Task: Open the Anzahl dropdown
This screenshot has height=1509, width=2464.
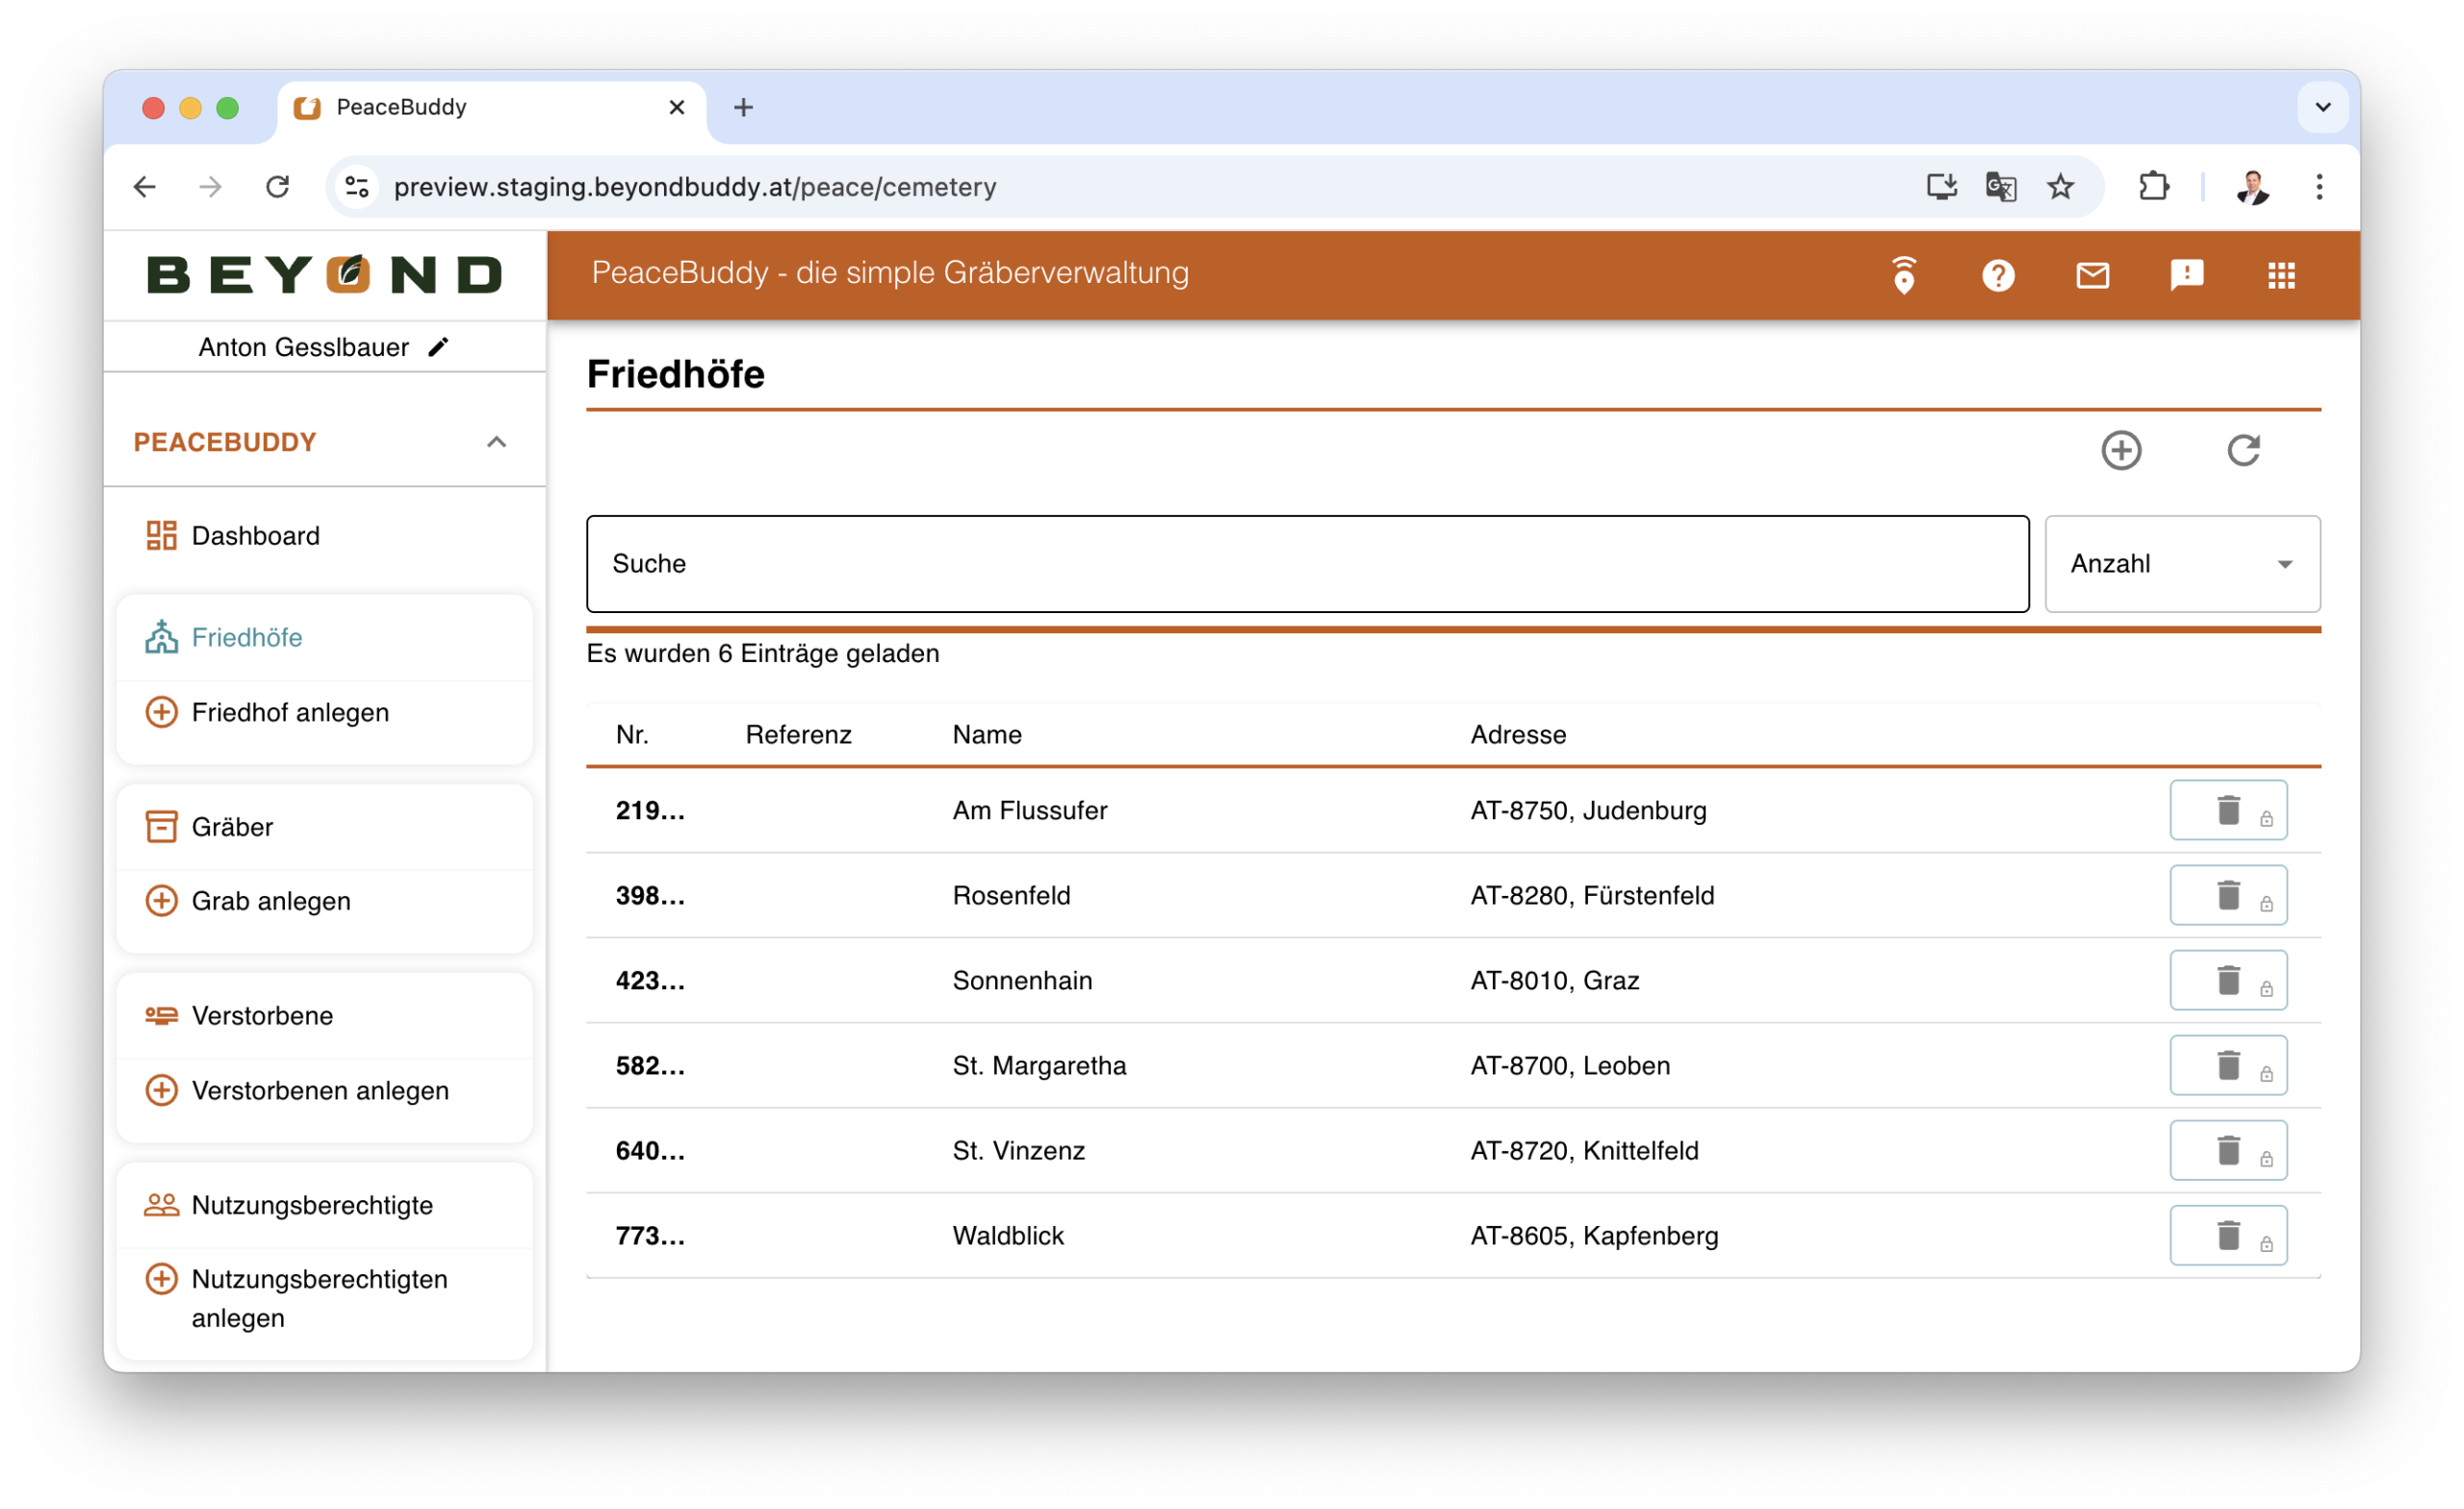Action: (2181, 564)
